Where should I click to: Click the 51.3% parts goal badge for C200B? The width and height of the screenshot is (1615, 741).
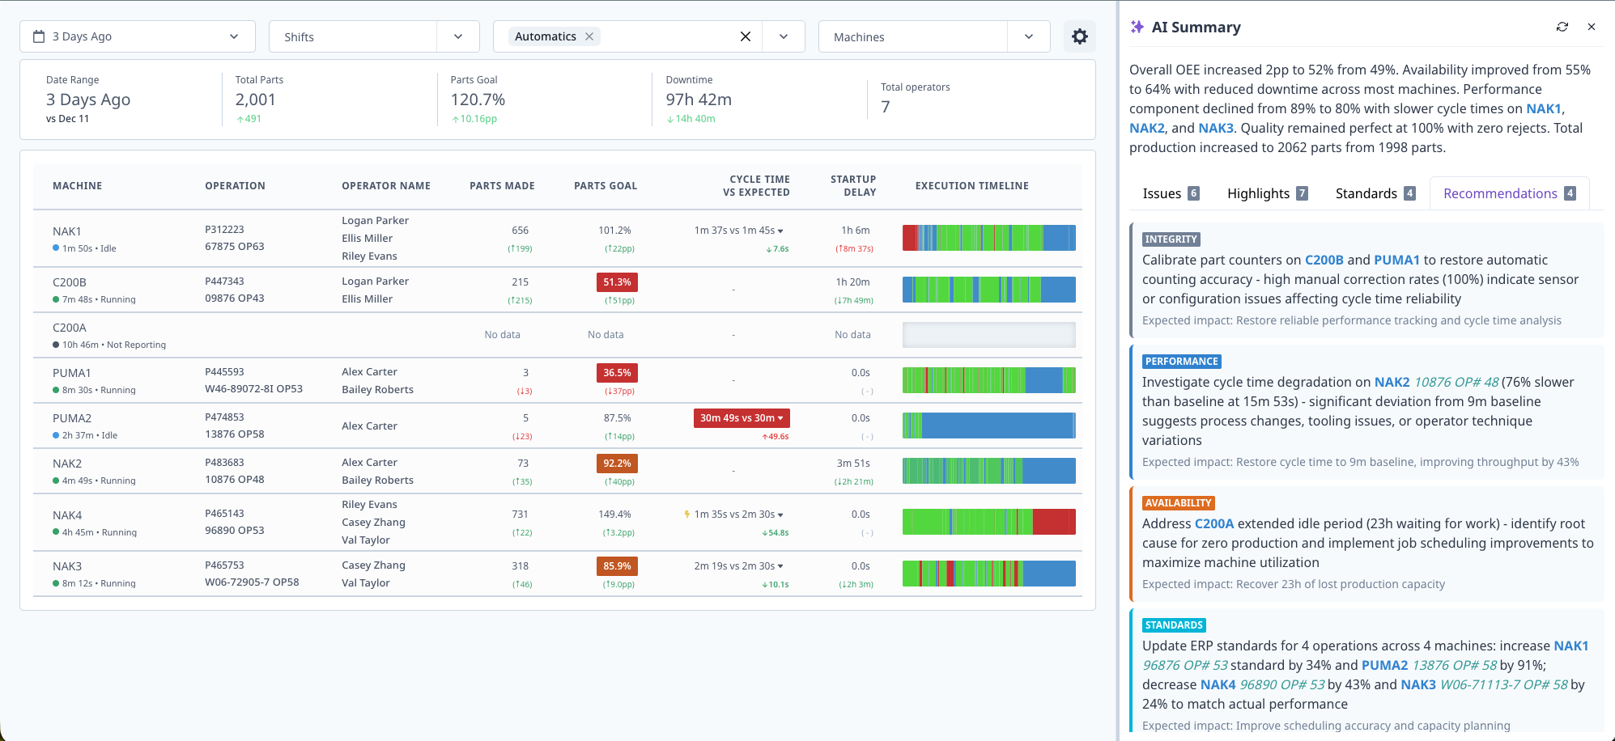617,282
